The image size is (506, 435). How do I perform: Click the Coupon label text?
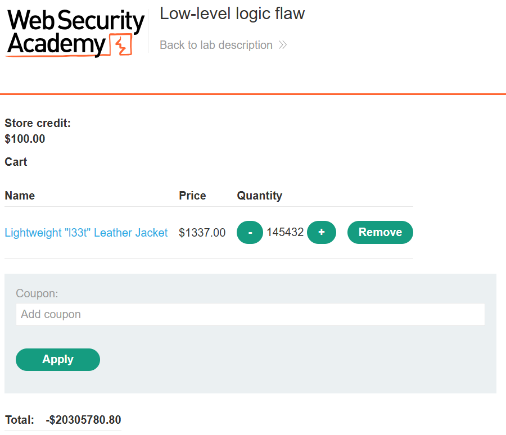pos(37,293)
